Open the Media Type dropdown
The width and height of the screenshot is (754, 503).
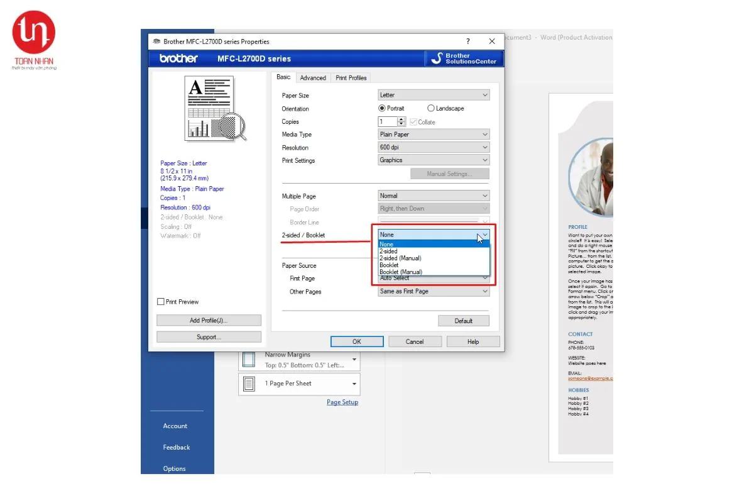pyautogui.click(x=434, y=135)
